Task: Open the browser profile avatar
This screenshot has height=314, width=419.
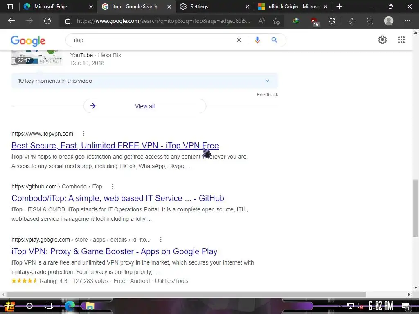Action: tap(389, 21)
